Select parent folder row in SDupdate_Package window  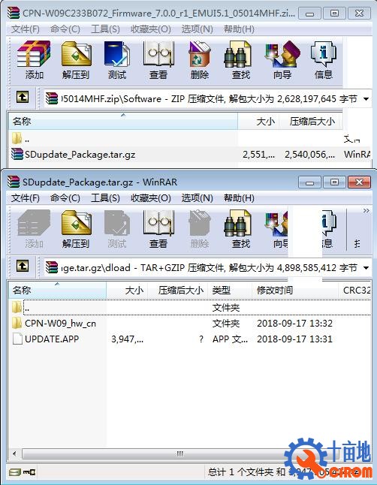pyautogui.click(x=189, y=308)
